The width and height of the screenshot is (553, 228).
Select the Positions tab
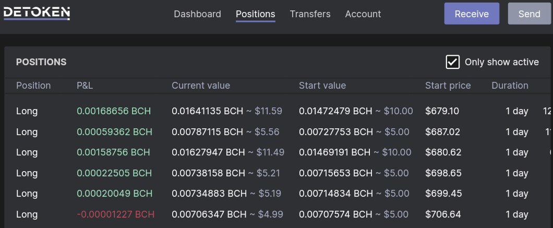(x=255, y=14)
